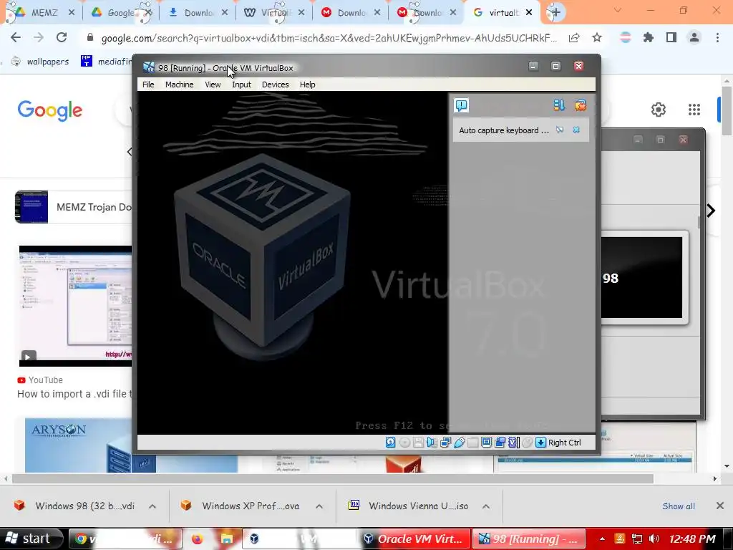The width and height of the screenshot is (733, 550).
Task: Open the Windows 98 .vdi downloaded file
Action: pyautogui.click(x=74, y=506)
